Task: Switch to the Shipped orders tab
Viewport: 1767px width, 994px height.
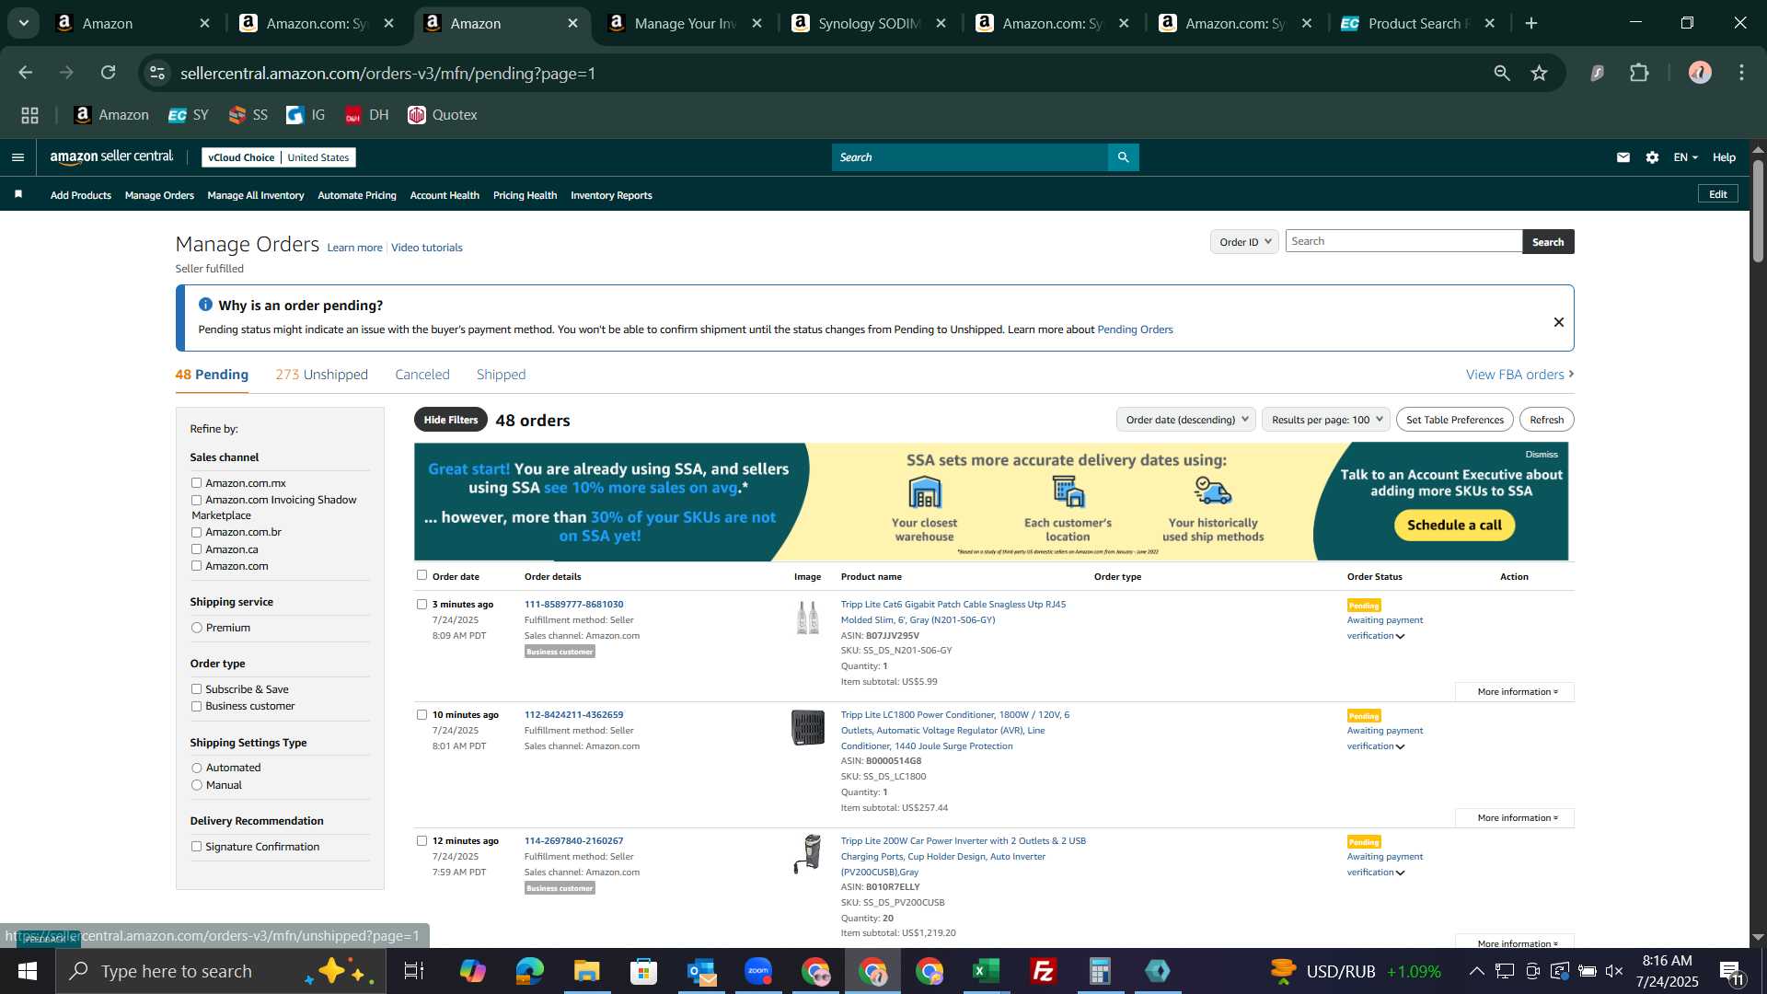Action: 502,375
